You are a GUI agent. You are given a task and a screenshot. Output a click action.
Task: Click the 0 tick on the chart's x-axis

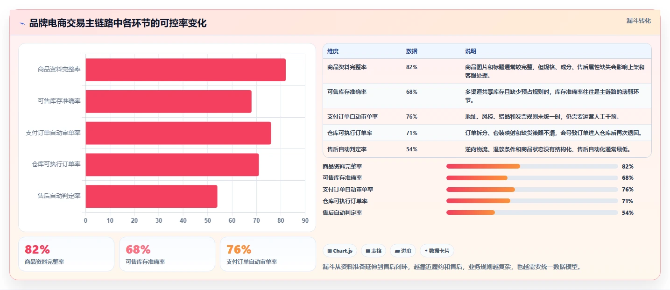[85, 221]
